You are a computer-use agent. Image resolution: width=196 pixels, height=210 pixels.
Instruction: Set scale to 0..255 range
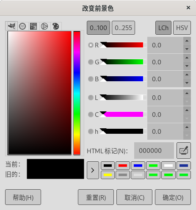123,28
